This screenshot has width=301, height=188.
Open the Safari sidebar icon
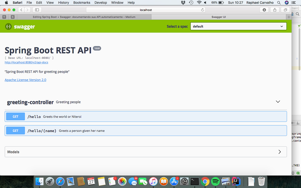(37, 10)
